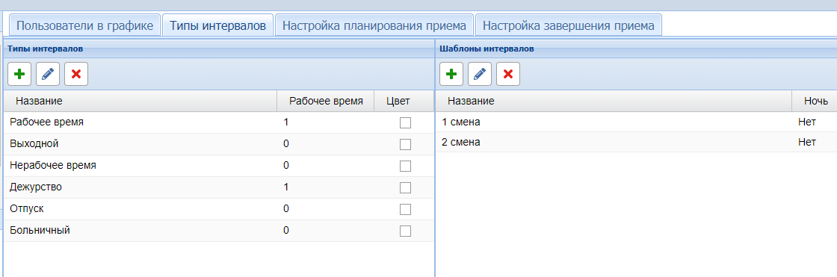837x277 pixels.
Task: Switch to Пользователи в графике tab
Action: pos(85,25)
